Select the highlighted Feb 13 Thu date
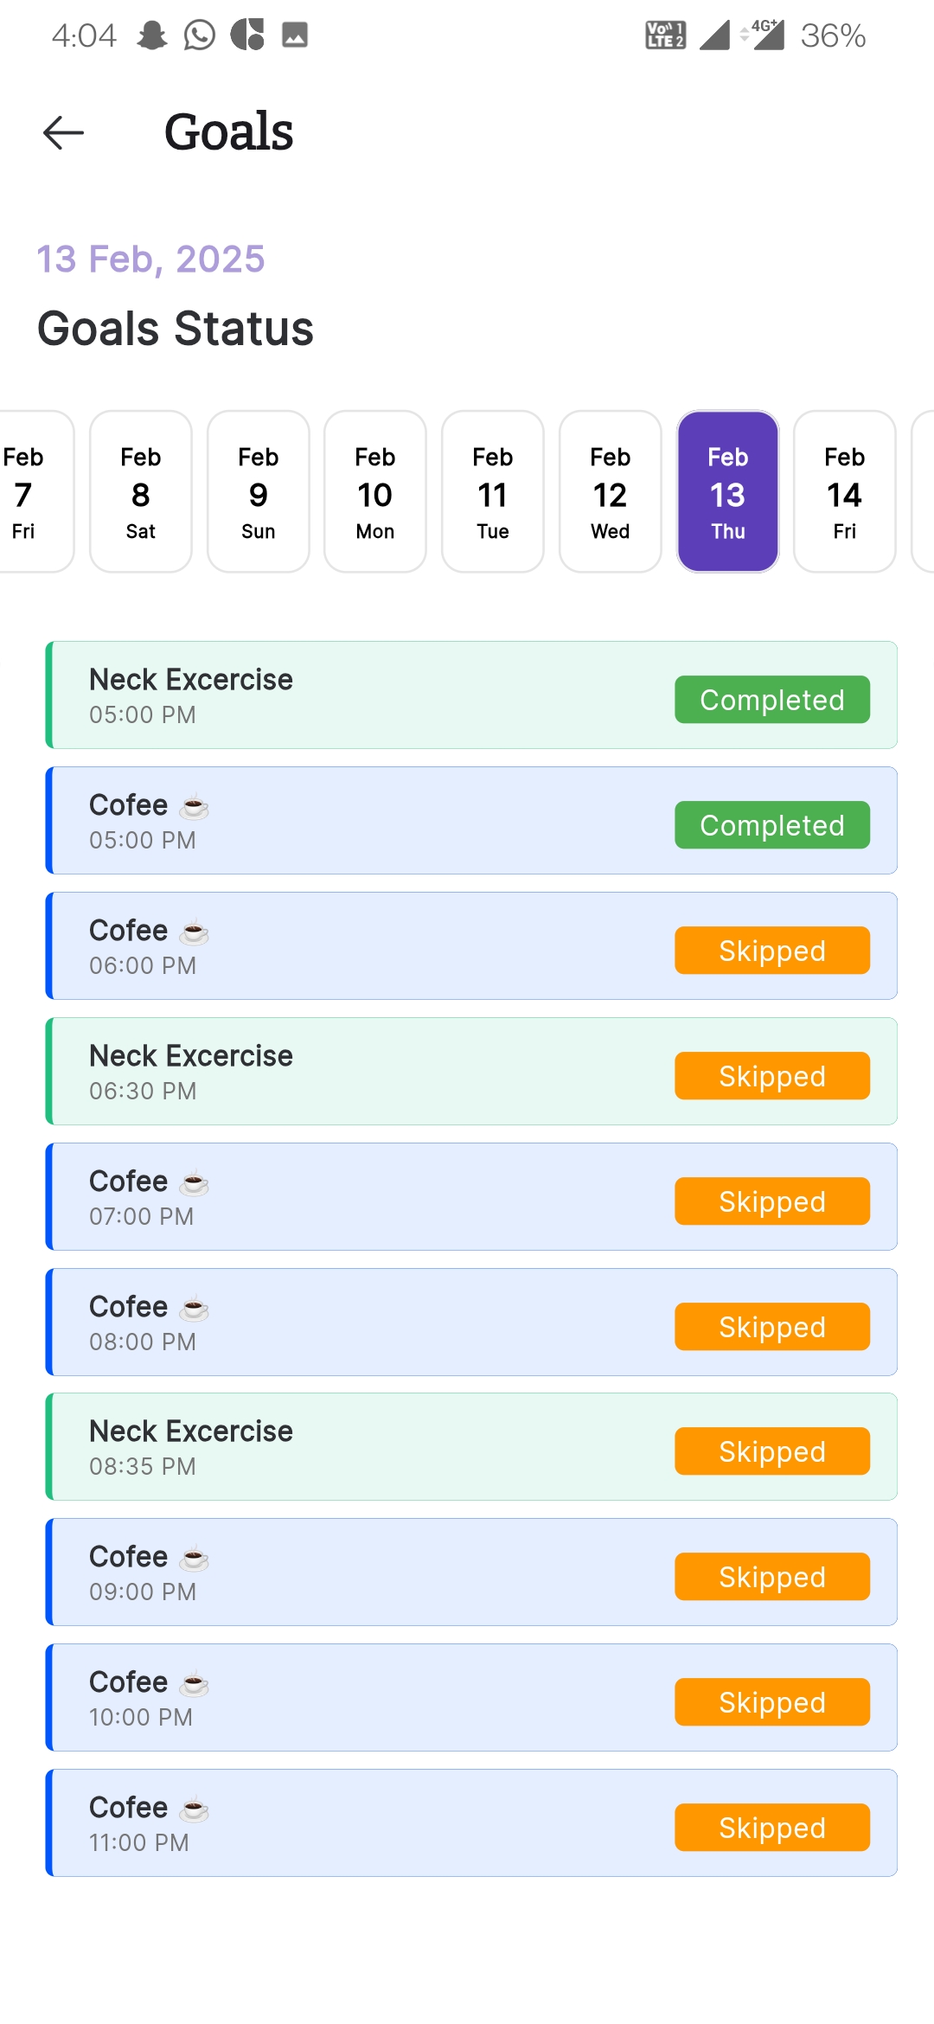 tap(728, 491)
